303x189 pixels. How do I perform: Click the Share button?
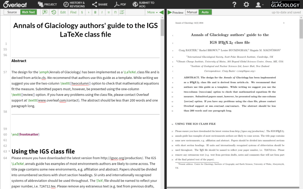pos(100,5)
